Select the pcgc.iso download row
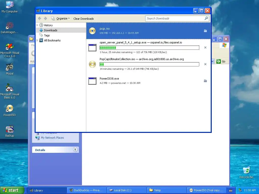This screenshot has width=259, height=194. 148,31
